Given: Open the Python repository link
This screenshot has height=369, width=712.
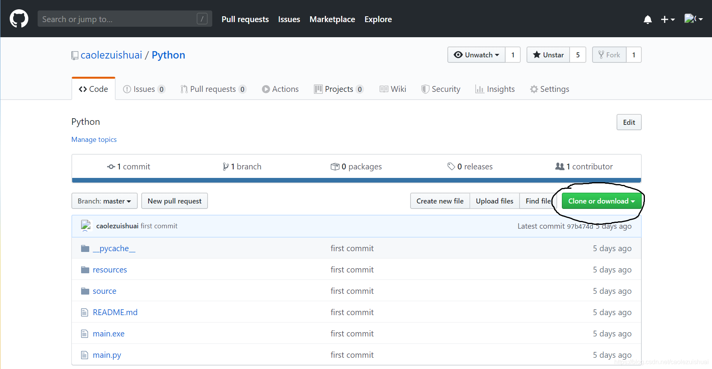Looking at the screenshot, I should coord(168,55).
